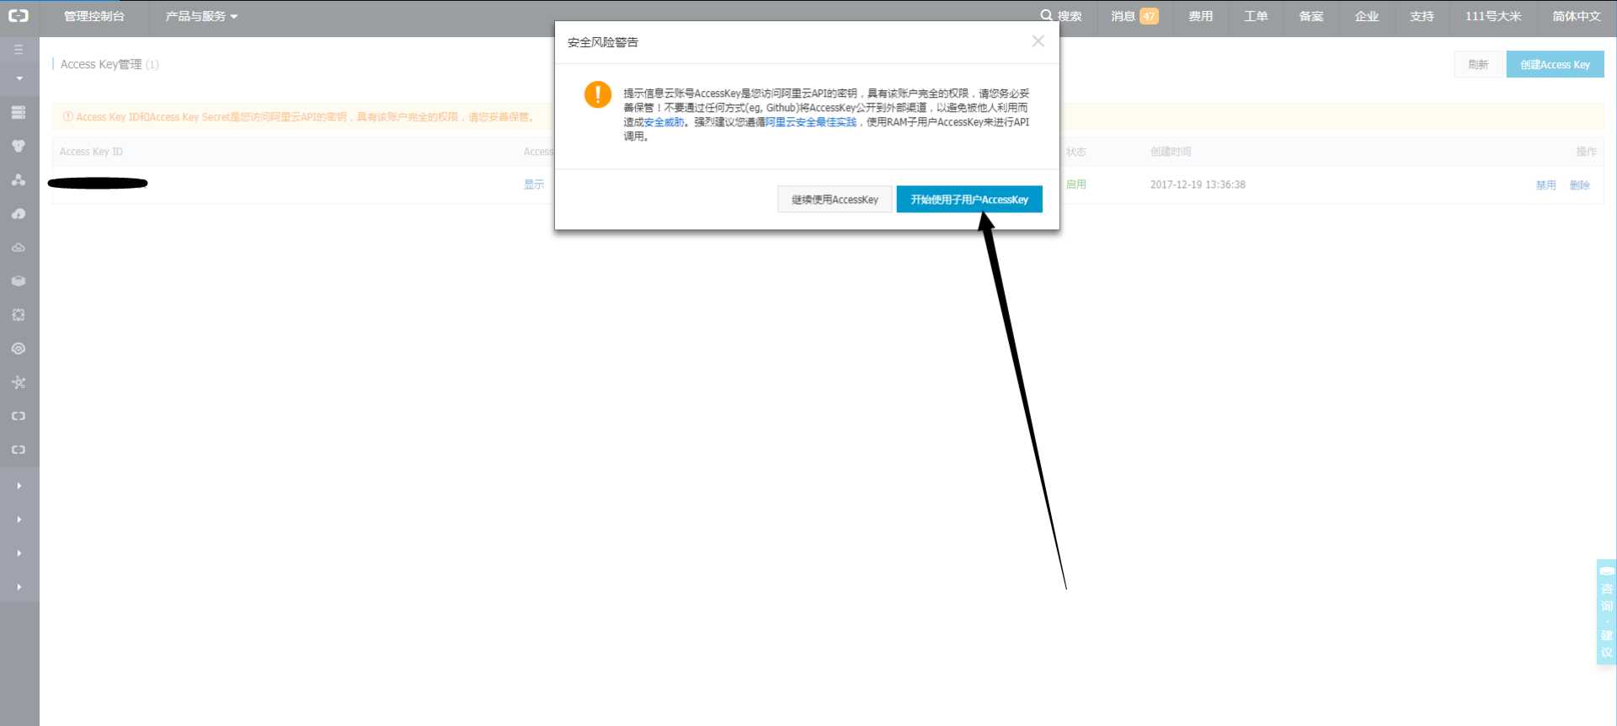Screen dimensions: 1617x726
Task: Open 管理控制台 in the top bar
Action: [94, 16]
